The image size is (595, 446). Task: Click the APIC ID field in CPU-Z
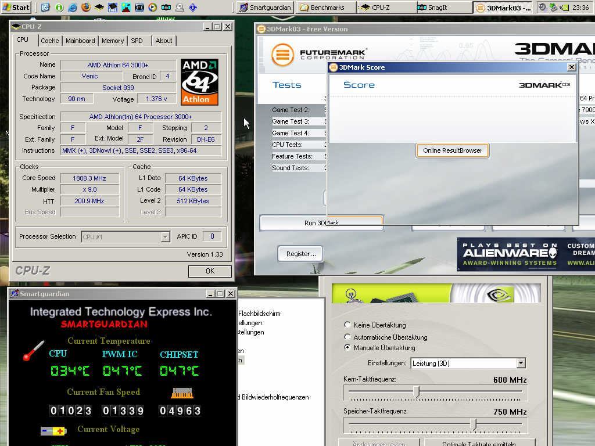tap(212, 237)
